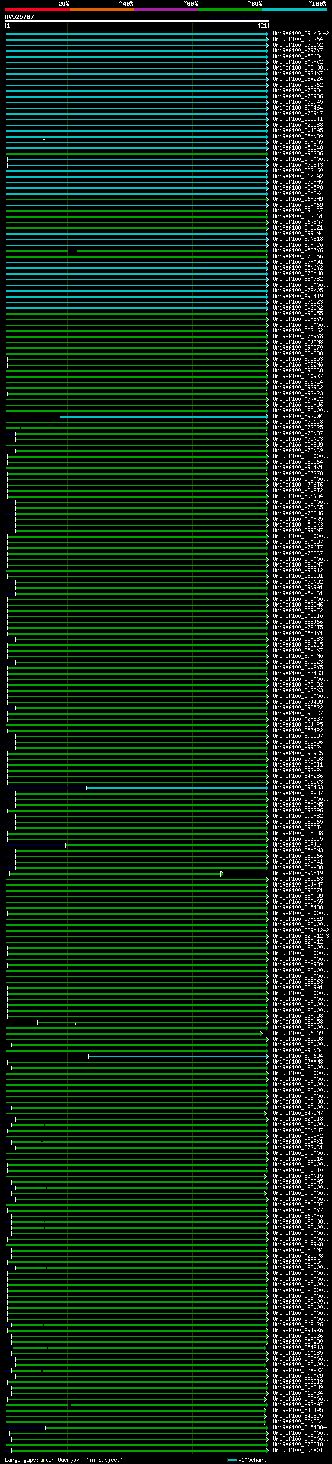This screenshot has width=332, height=1464.
Task: Select hit label UniRef100_Q53QH6
Action: point(298,605)
